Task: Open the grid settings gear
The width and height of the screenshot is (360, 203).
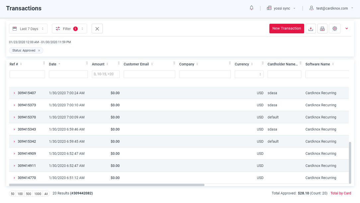Action: [x=334, y=29]
